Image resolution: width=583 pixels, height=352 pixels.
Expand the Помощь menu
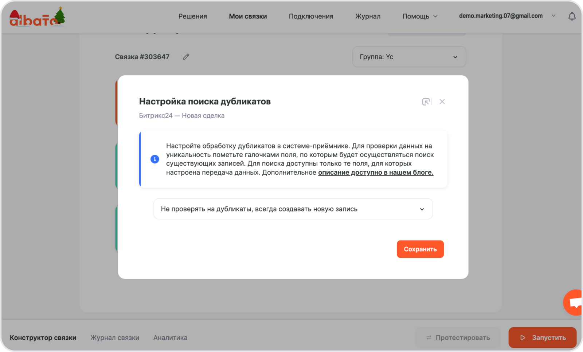pyautogui.click(x=420, y=16)
